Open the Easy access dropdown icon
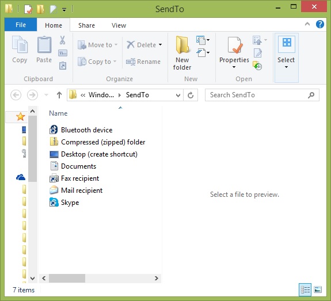Viewport: 331px width, 301px height. [203, 52]
